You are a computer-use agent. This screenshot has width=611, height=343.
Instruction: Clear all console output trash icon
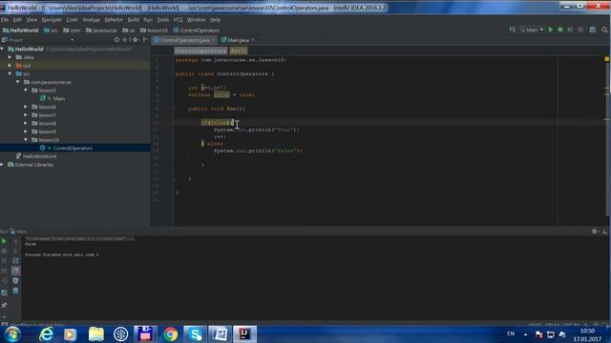pyautogui.click(x=15, y=291)
